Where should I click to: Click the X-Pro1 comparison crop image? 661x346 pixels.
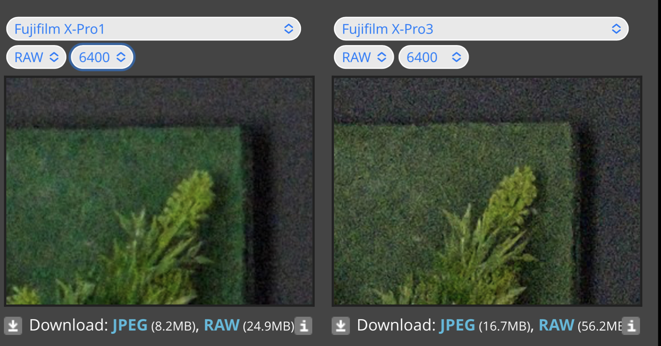pyautogui.click(x=159, y=191)
